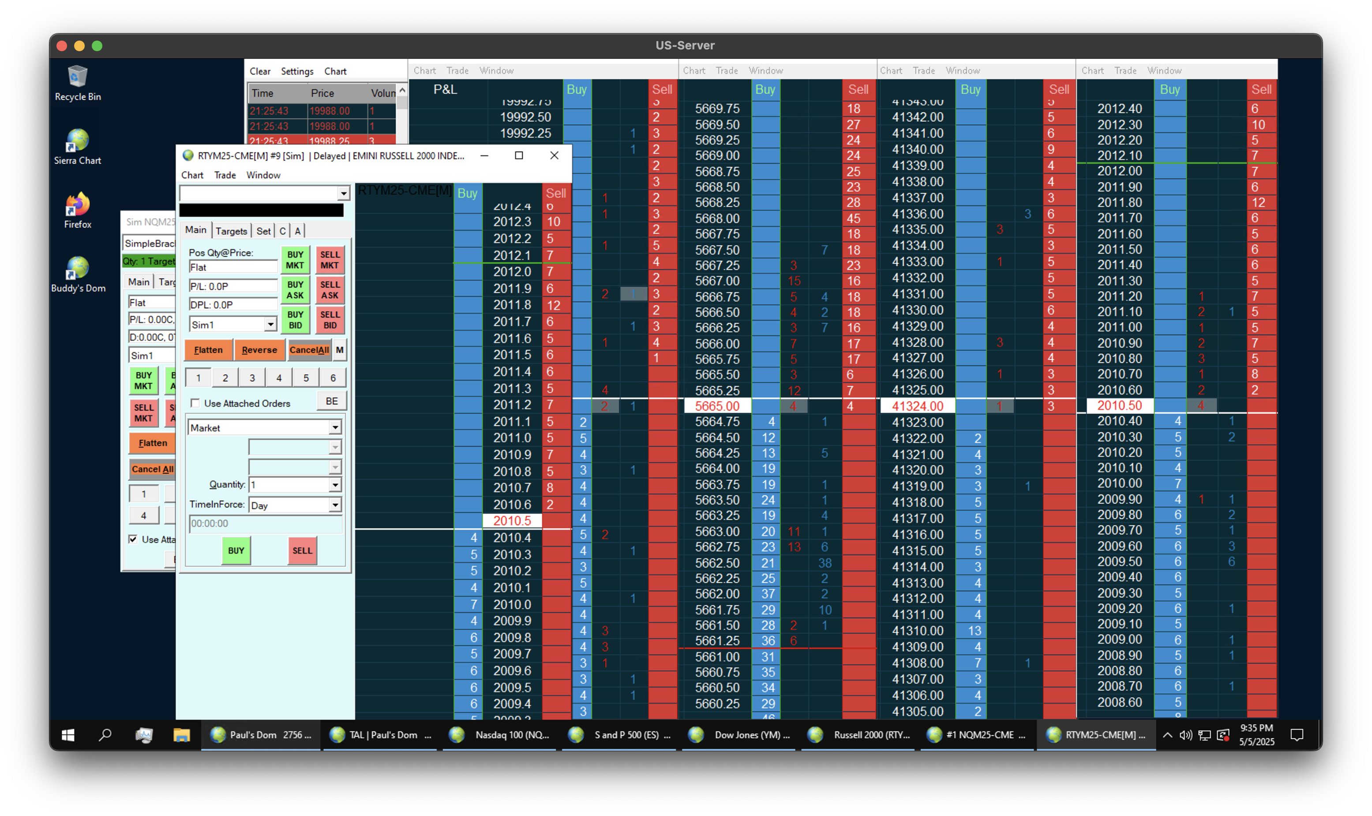Image resolution: width=1372 pixels, height=816 pixels.
Task: Open File Explorer from the taskbar
Action: coord(181,735)
